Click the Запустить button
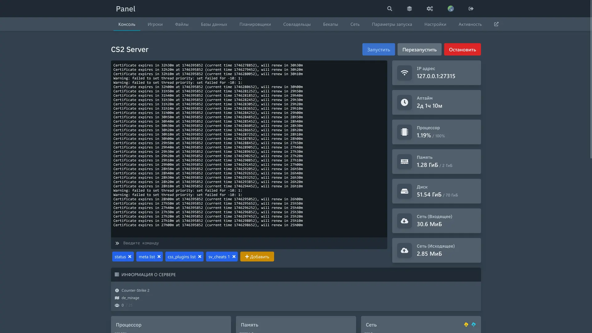The height and width of the screenshot is (333, 592). [378, 49]
